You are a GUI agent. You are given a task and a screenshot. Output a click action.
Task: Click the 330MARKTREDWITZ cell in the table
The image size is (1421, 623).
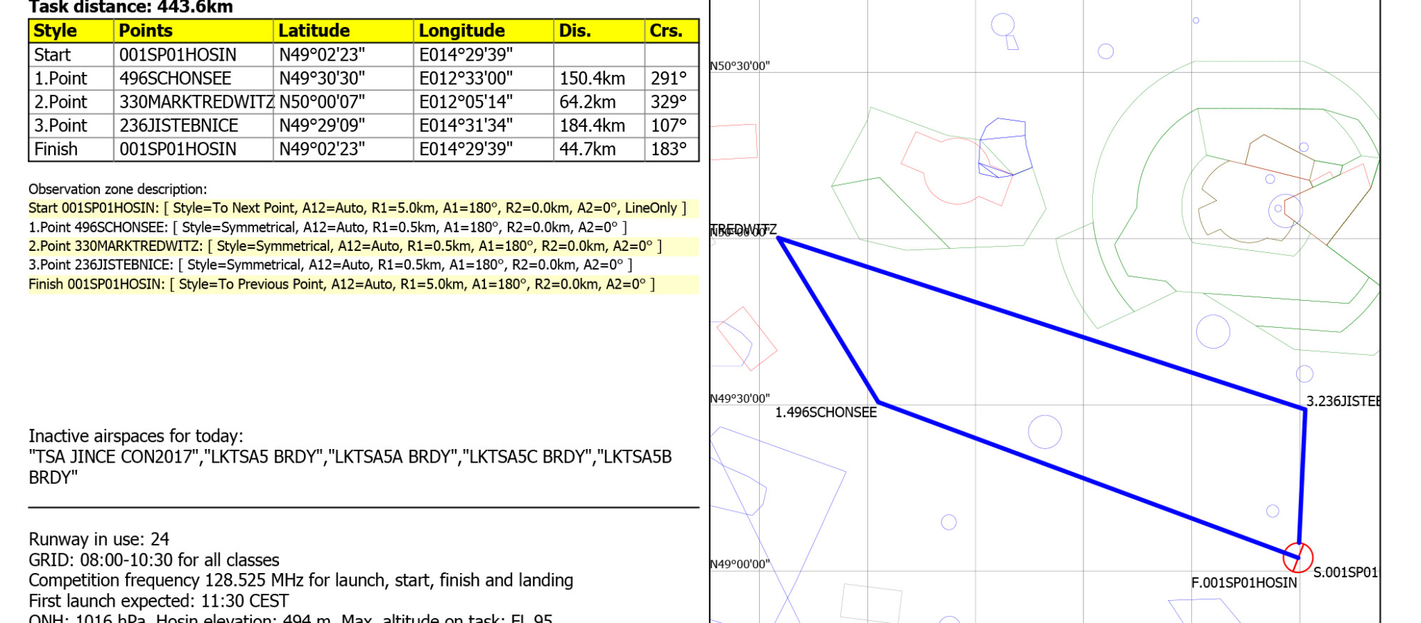point(196,102)
